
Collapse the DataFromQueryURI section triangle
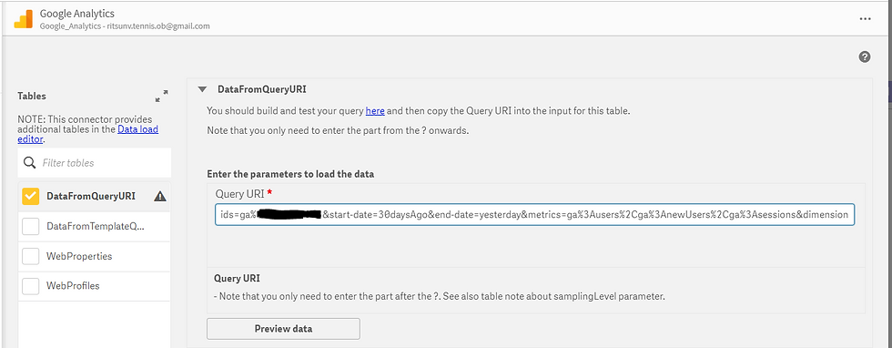click(202, 89)
